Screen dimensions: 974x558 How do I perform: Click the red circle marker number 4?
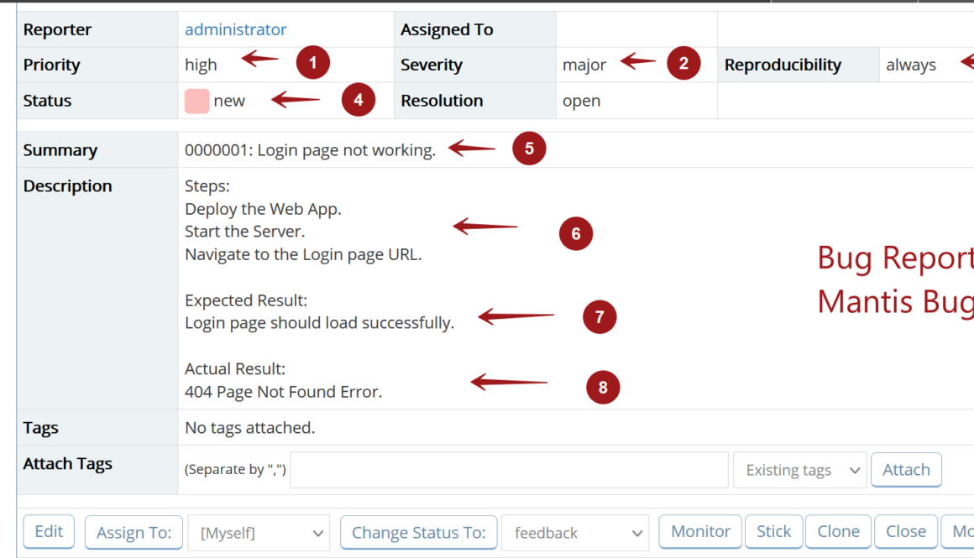[x=359, y=100]
